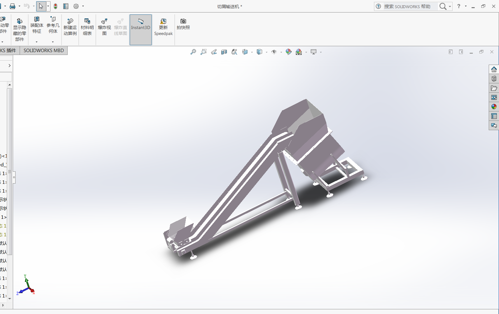499x314 pixels.
Task: Open the File Explorer folder pane tab
Action: tap(494, 88)
